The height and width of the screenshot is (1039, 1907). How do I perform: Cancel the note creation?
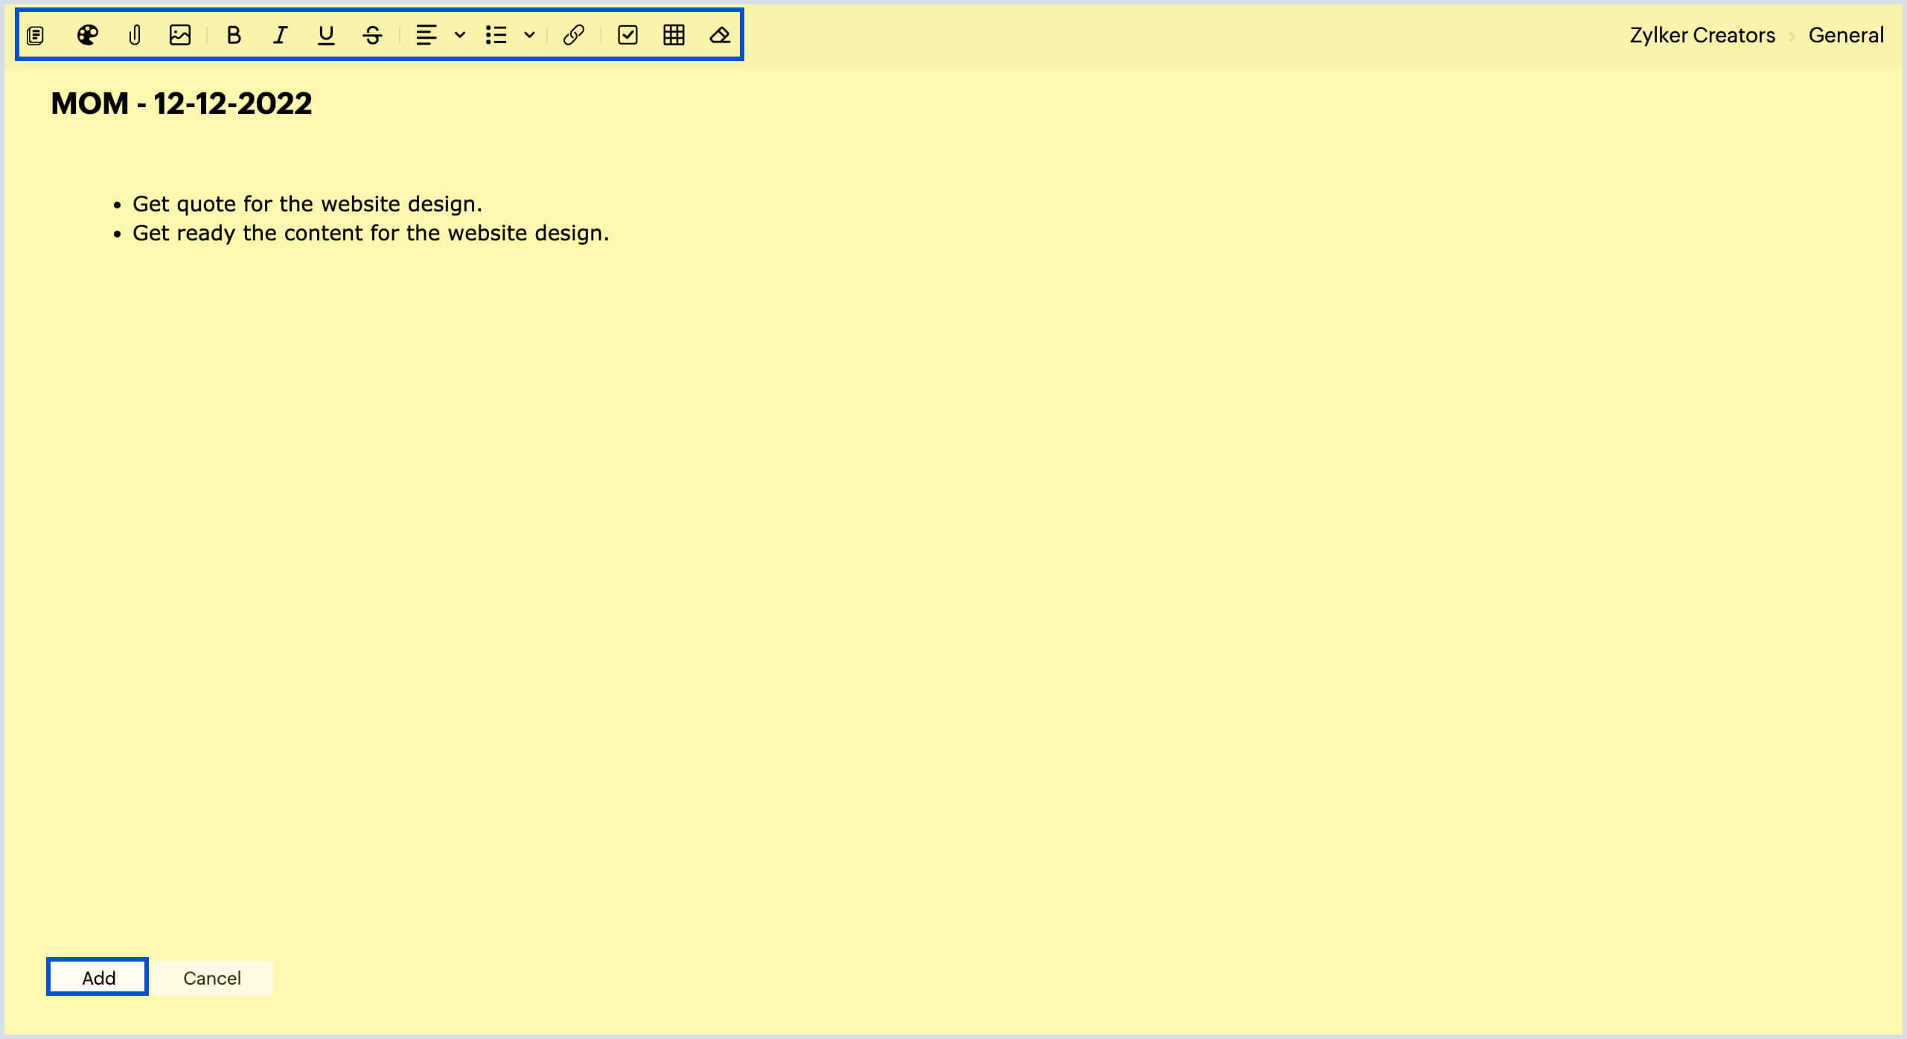212,977
